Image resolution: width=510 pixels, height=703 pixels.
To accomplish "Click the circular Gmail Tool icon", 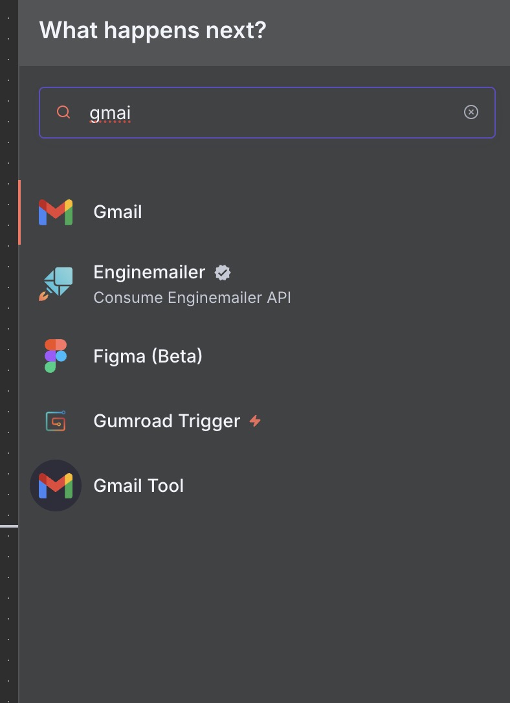I will tap(56, 485).
